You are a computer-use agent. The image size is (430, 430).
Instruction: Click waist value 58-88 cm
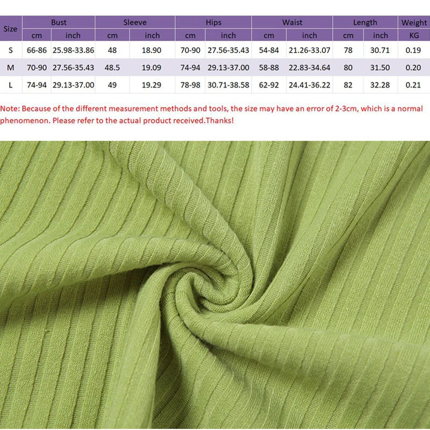269,68
